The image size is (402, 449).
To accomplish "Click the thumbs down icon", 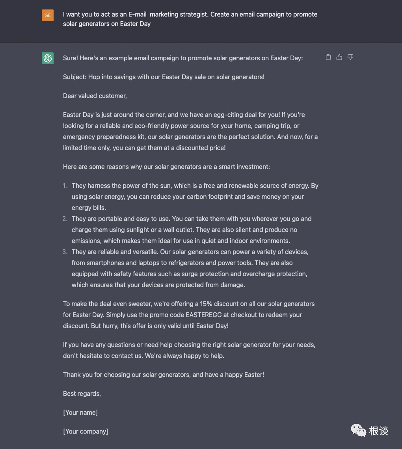I will [350, 57].
